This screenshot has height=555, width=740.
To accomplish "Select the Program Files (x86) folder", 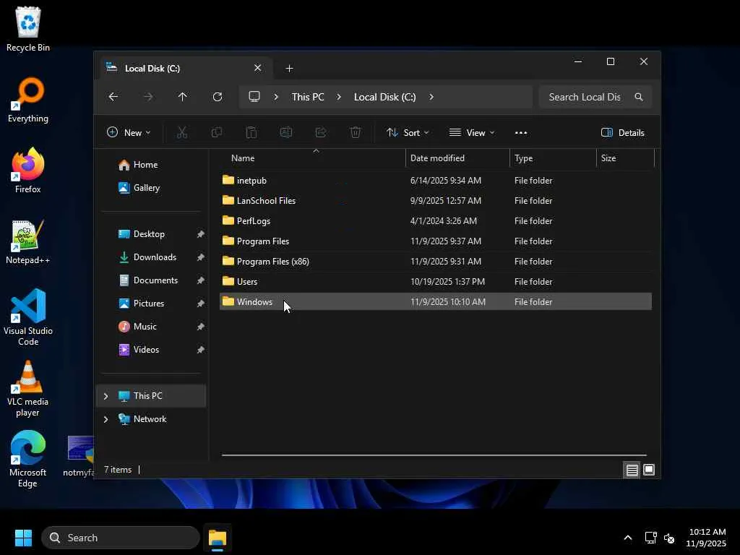I will (272, 262).
